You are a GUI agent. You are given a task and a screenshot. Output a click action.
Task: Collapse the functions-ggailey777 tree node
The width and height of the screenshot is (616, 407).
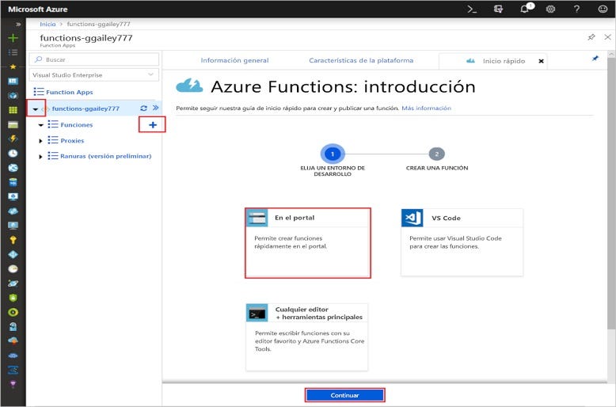pyautogui.click(x=36, y=108)
